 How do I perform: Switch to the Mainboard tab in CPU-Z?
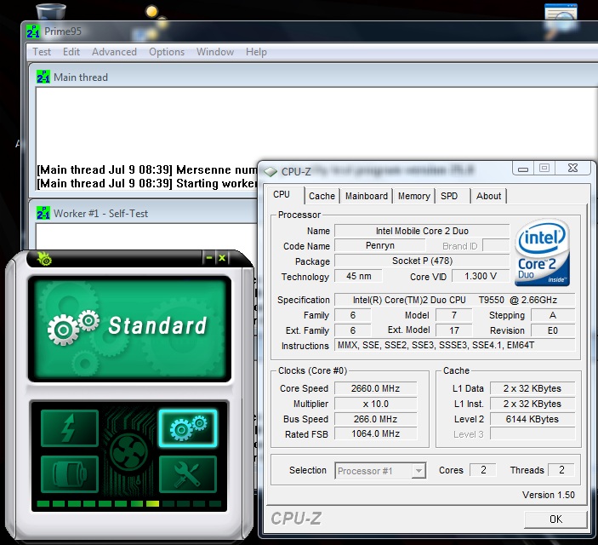[x=366, y=196]
